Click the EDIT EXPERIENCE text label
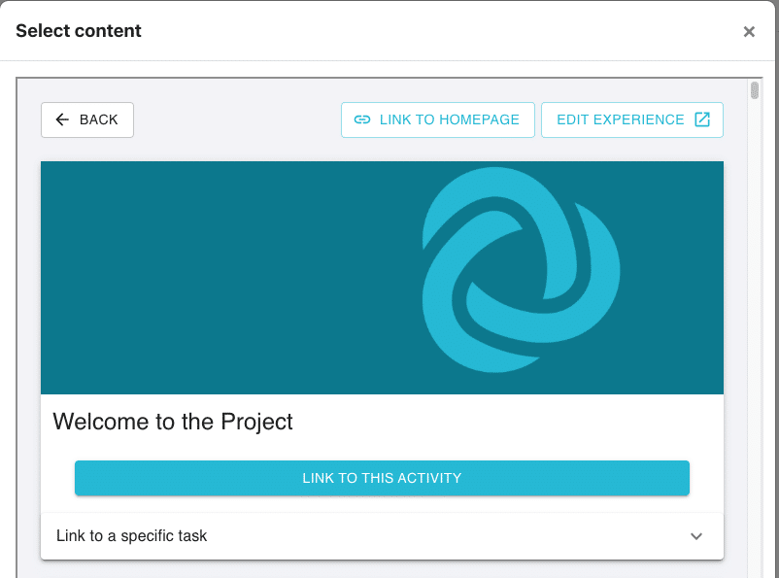 [x=621, y=119]
